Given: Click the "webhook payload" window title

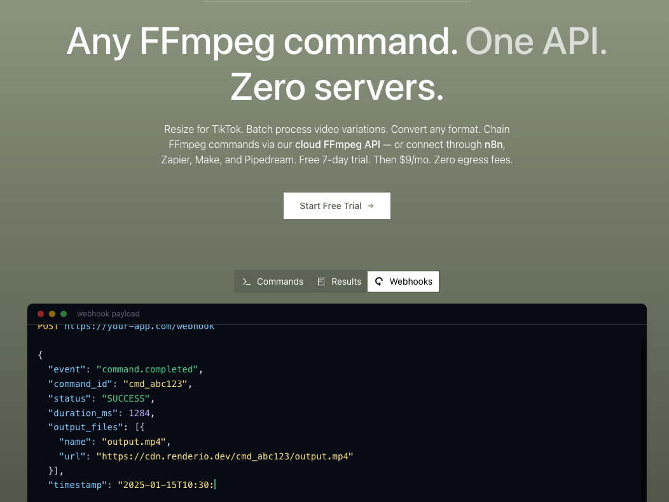Looking at the screenshot, I should [x=108, y=314].
